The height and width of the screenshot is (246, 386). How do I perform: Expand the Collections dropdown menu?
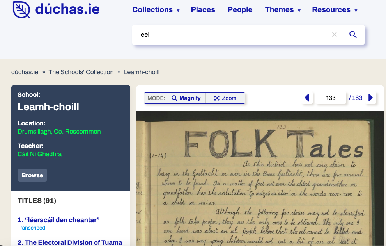coord(156,10)
